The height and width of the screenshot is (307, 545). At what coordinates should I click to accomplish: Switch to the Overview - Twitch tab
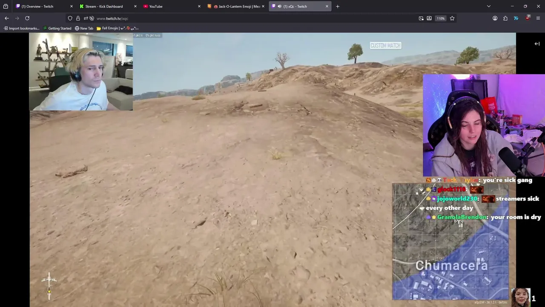point(44,6)
